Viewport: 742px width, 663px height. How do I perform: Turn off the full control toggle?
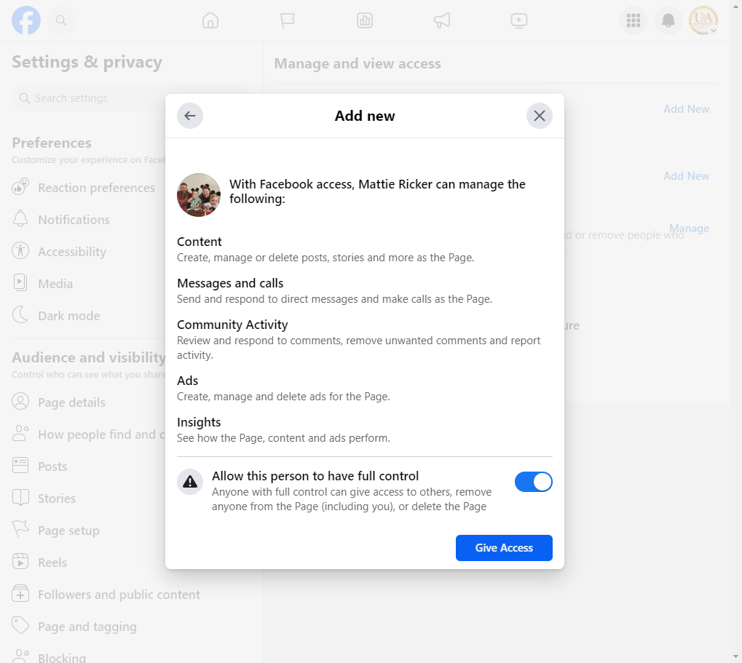pyautogui.click(x=533, y=482)
